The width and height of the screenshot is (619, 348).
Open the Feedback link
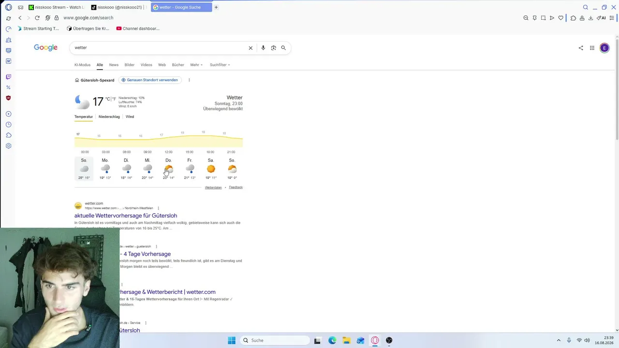236,188
